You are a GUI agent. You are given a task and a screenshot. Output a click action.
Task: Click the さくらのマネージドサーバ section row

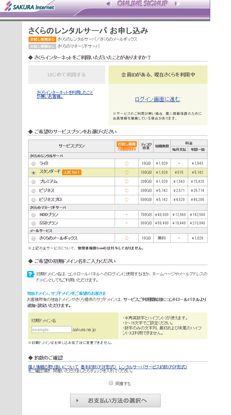[118, 208]
